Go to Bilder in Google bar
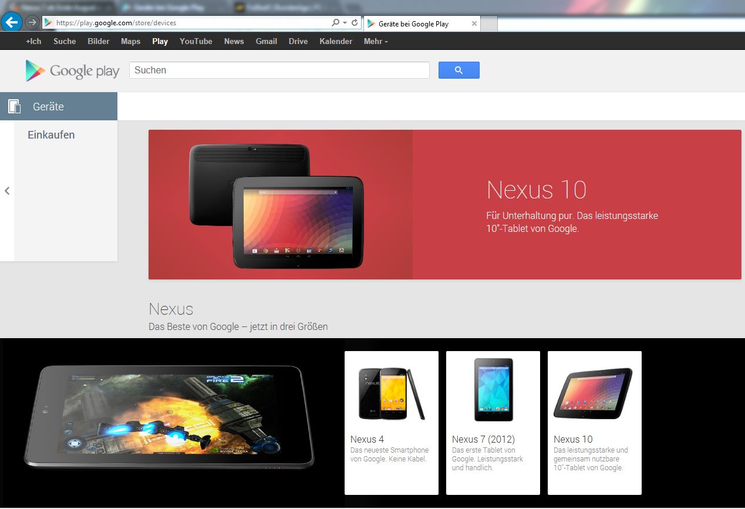745x509 pixels. pyautogui.click(x=99, y=41)
